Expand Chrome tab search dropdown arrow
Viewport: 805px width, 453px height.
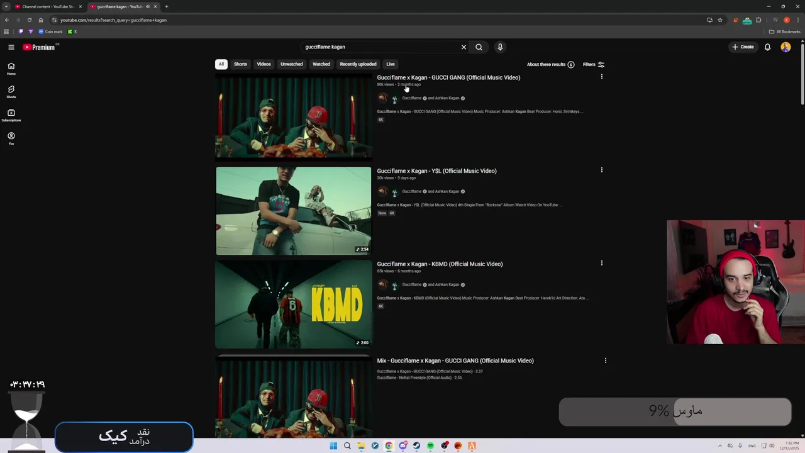(6, 6)
